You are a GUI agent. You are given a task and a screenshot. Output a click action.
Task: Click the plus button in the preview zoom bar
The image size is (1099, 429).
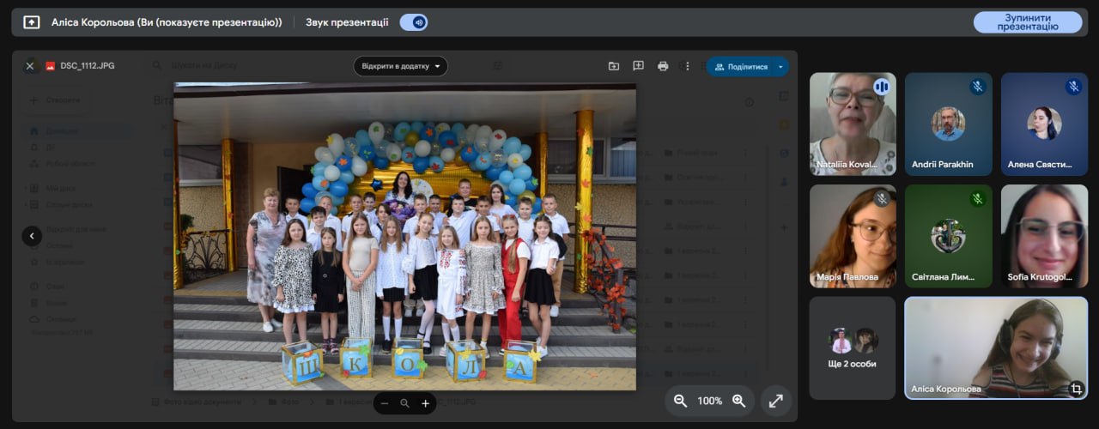(425, 403)
